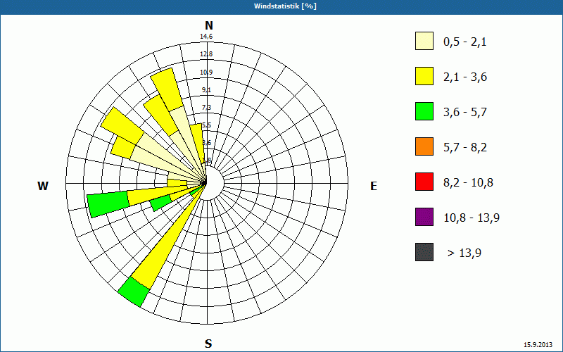Click the legend label '3,6 - 5,7'
The width and height of the screenshot is (563, 352).
[465, 113]
